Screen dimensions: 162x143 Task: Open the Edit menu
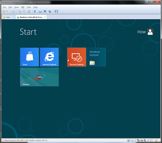(x=10, y=7)
